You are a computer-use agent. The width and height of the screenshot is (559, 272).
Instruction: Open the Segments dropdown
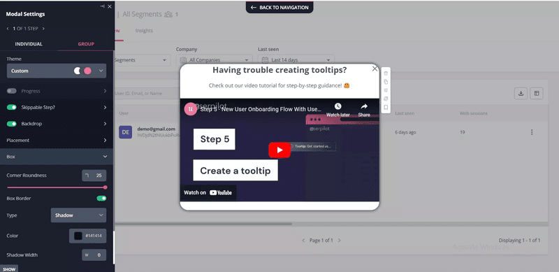tap(142, 60)
